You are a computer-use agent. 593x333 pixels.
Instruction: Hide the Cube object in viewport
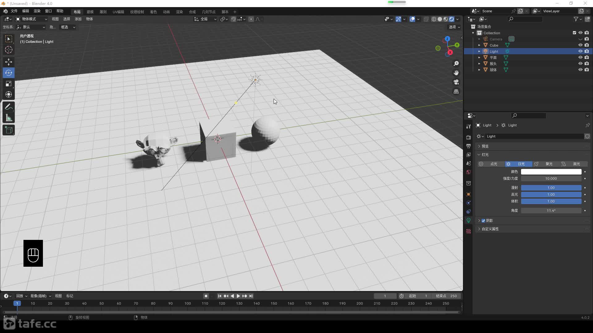coord(580,45)
